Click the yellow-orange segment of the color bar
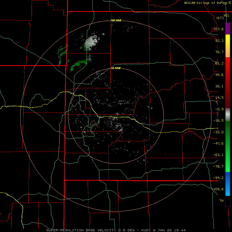The height and width of the screenshot is (232, 232). (x=228, y=46)
